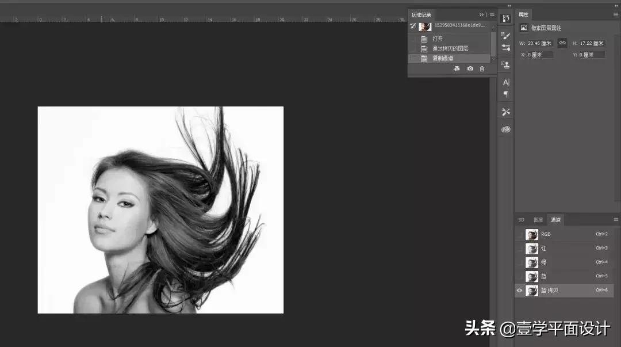Create new document from current state icon

click(x=457, y=68)
